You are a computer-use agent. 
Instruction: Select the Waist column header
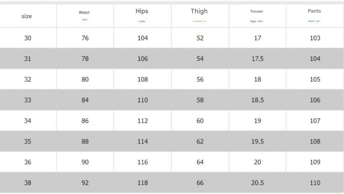pos(84,16)
